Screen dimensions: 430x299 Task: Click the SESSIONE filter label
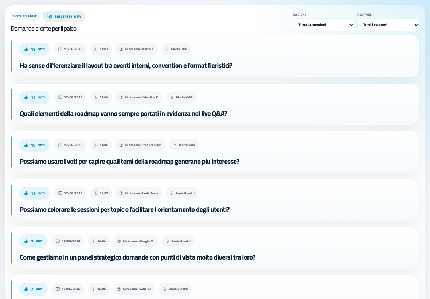click(300, 15)
